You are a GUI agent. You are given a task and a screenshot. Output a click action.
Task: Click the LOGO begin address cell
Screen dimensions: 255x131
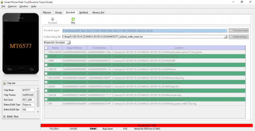[74, 87]
